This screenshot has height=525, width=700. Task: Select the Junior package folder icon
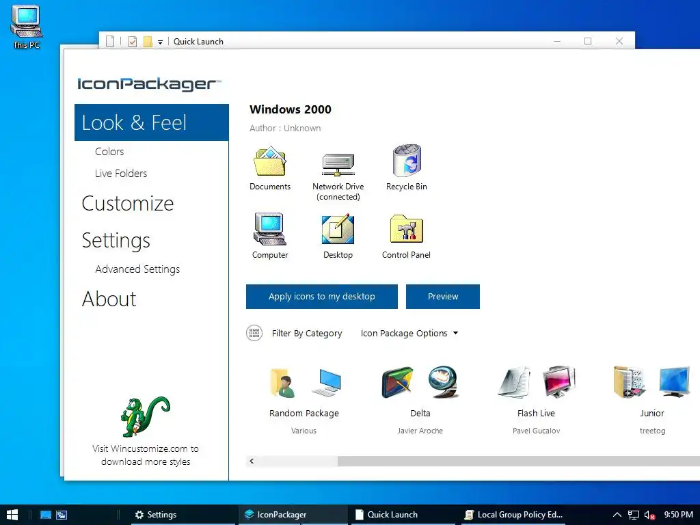[629, 383]
